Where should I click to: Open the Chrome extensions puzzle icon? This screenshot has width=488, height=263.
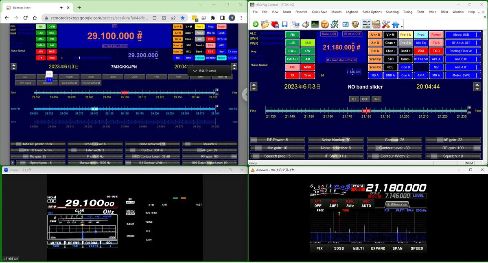pyautogui.click(x=213, y=18)
